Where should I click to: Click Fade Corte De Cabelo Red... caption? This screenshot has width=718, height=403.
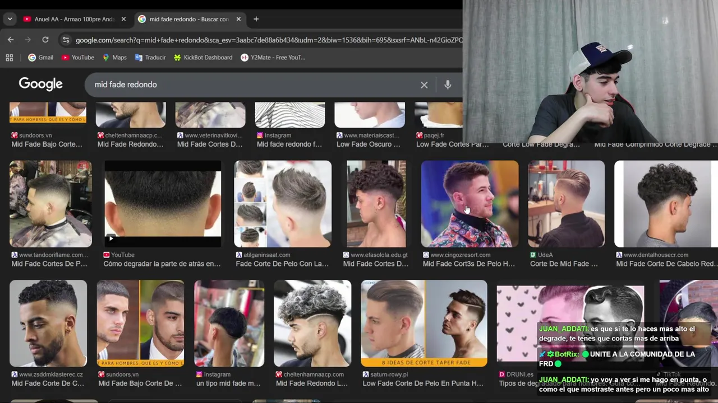[666, 264]
